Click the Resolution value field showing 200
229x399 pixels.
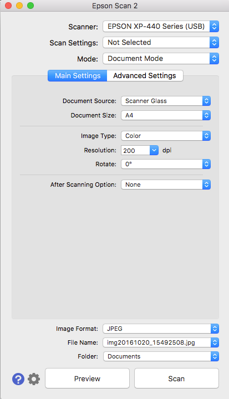click(135, 150)
